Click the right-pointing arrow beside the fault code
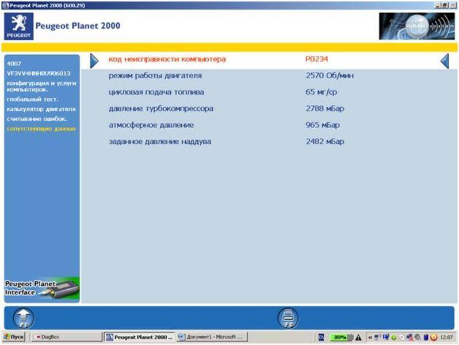This screenshot has width=459, height=345. (x=94, y=60)
